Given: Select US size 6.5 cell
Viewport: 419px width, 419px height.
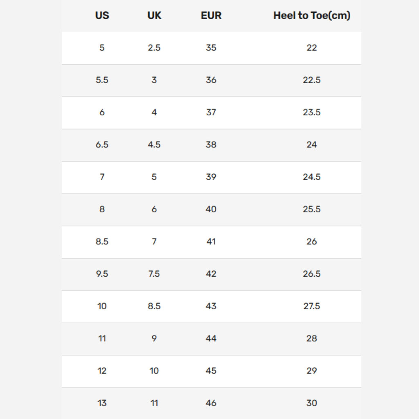Looking at the screenshot, I should [x=102, y=145].
